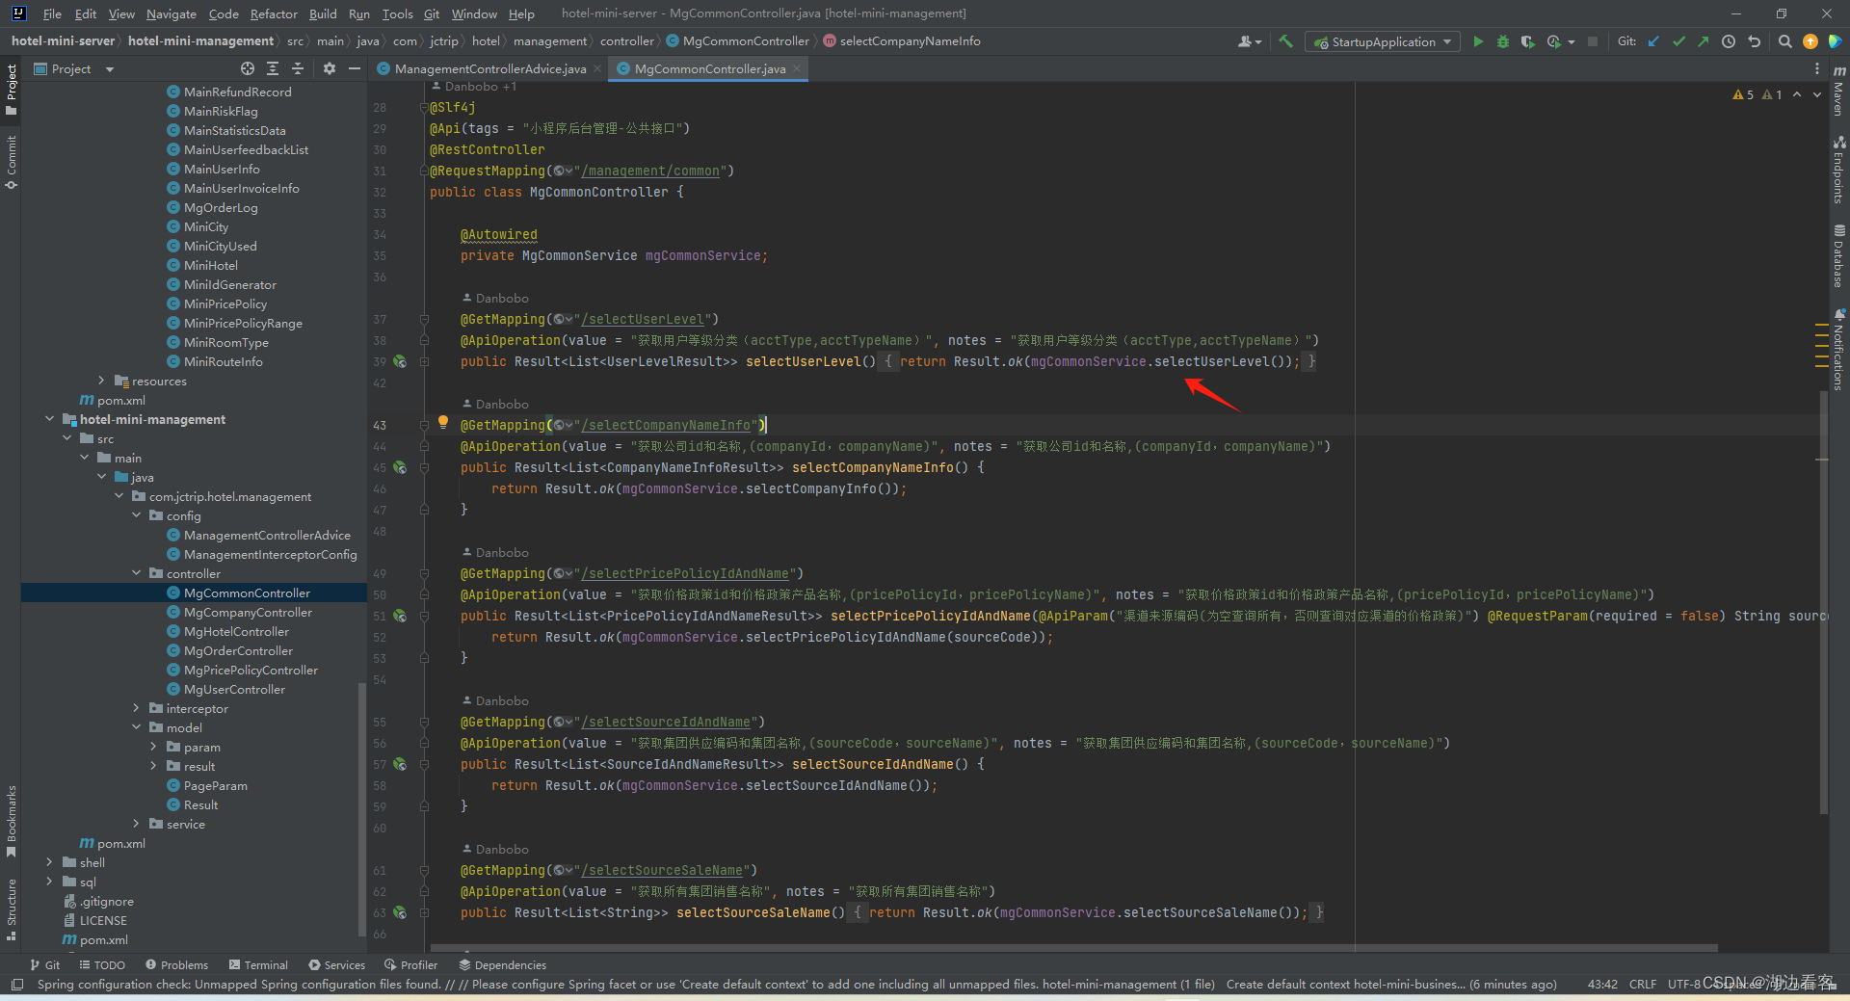Viewport: 1850px width, 1001px height.
Task: Open Project panel settings gear
Action: tap(330, 68)
